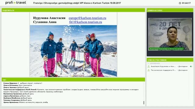Click the КАМЕРА И ГОЛОС panel header
The width and height of the screenshot is (195, 109).
(170, 10)
